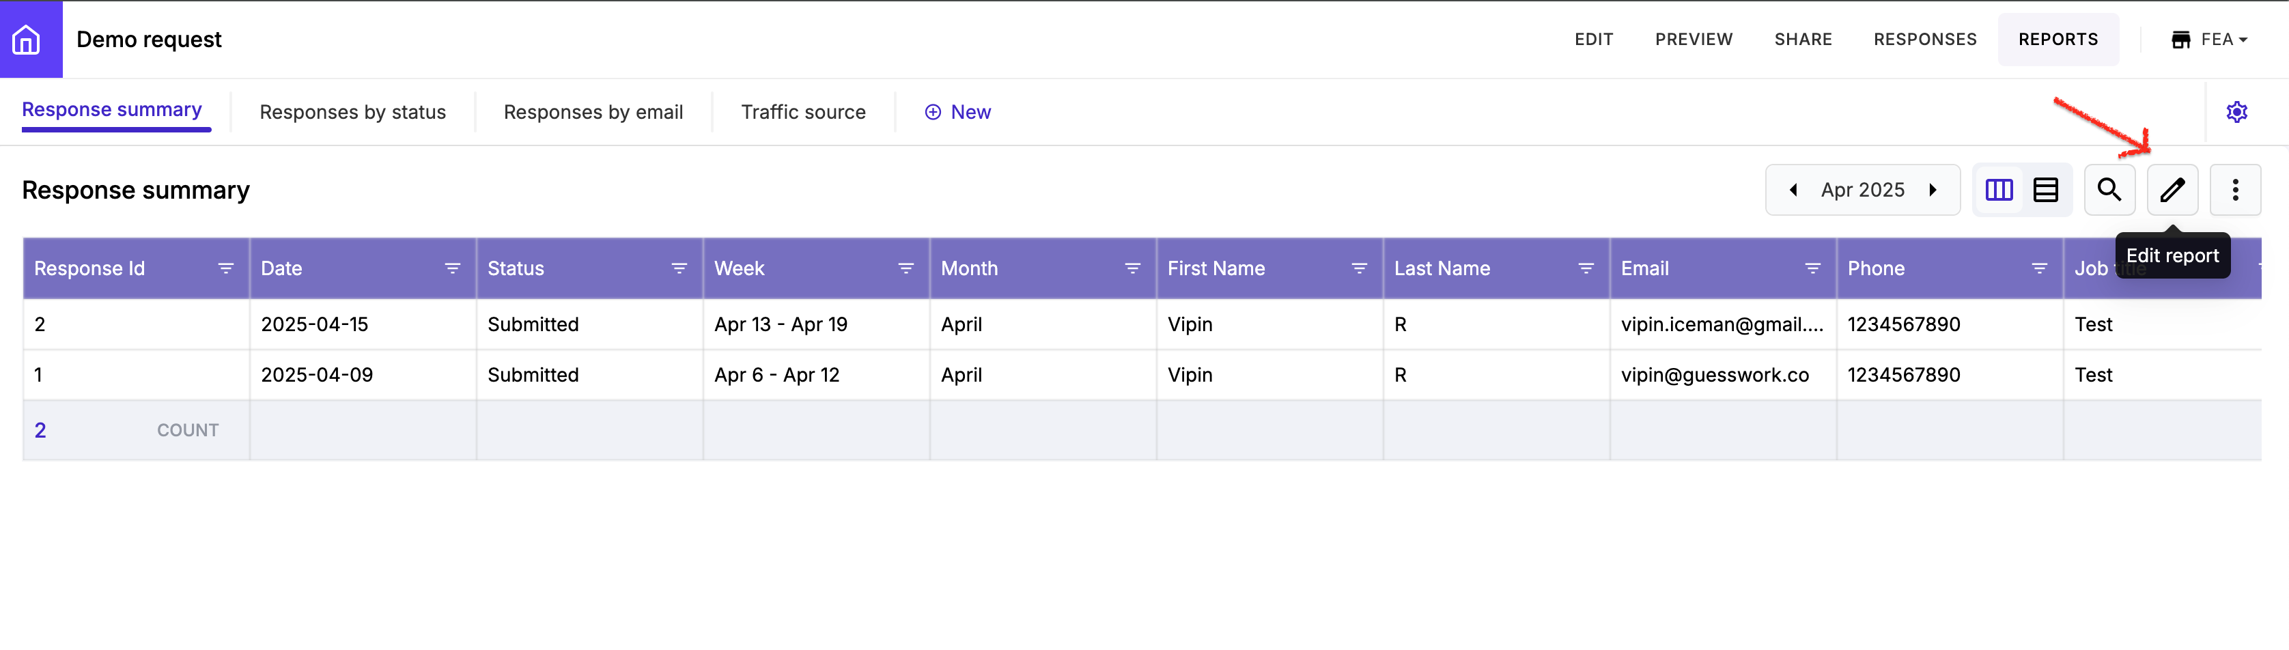Create a New report tab
This screenshot has height=650, width=2289.
pyautogui.click(x=958, y=112)
